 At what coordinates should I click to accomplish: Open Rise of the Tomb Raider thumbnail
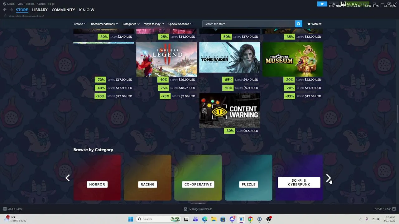[229, 58]
